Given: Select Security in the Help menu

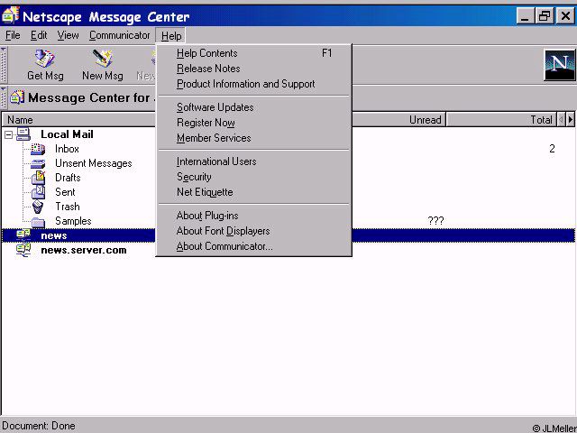Looking at the screenshot, I should (254, 177).
